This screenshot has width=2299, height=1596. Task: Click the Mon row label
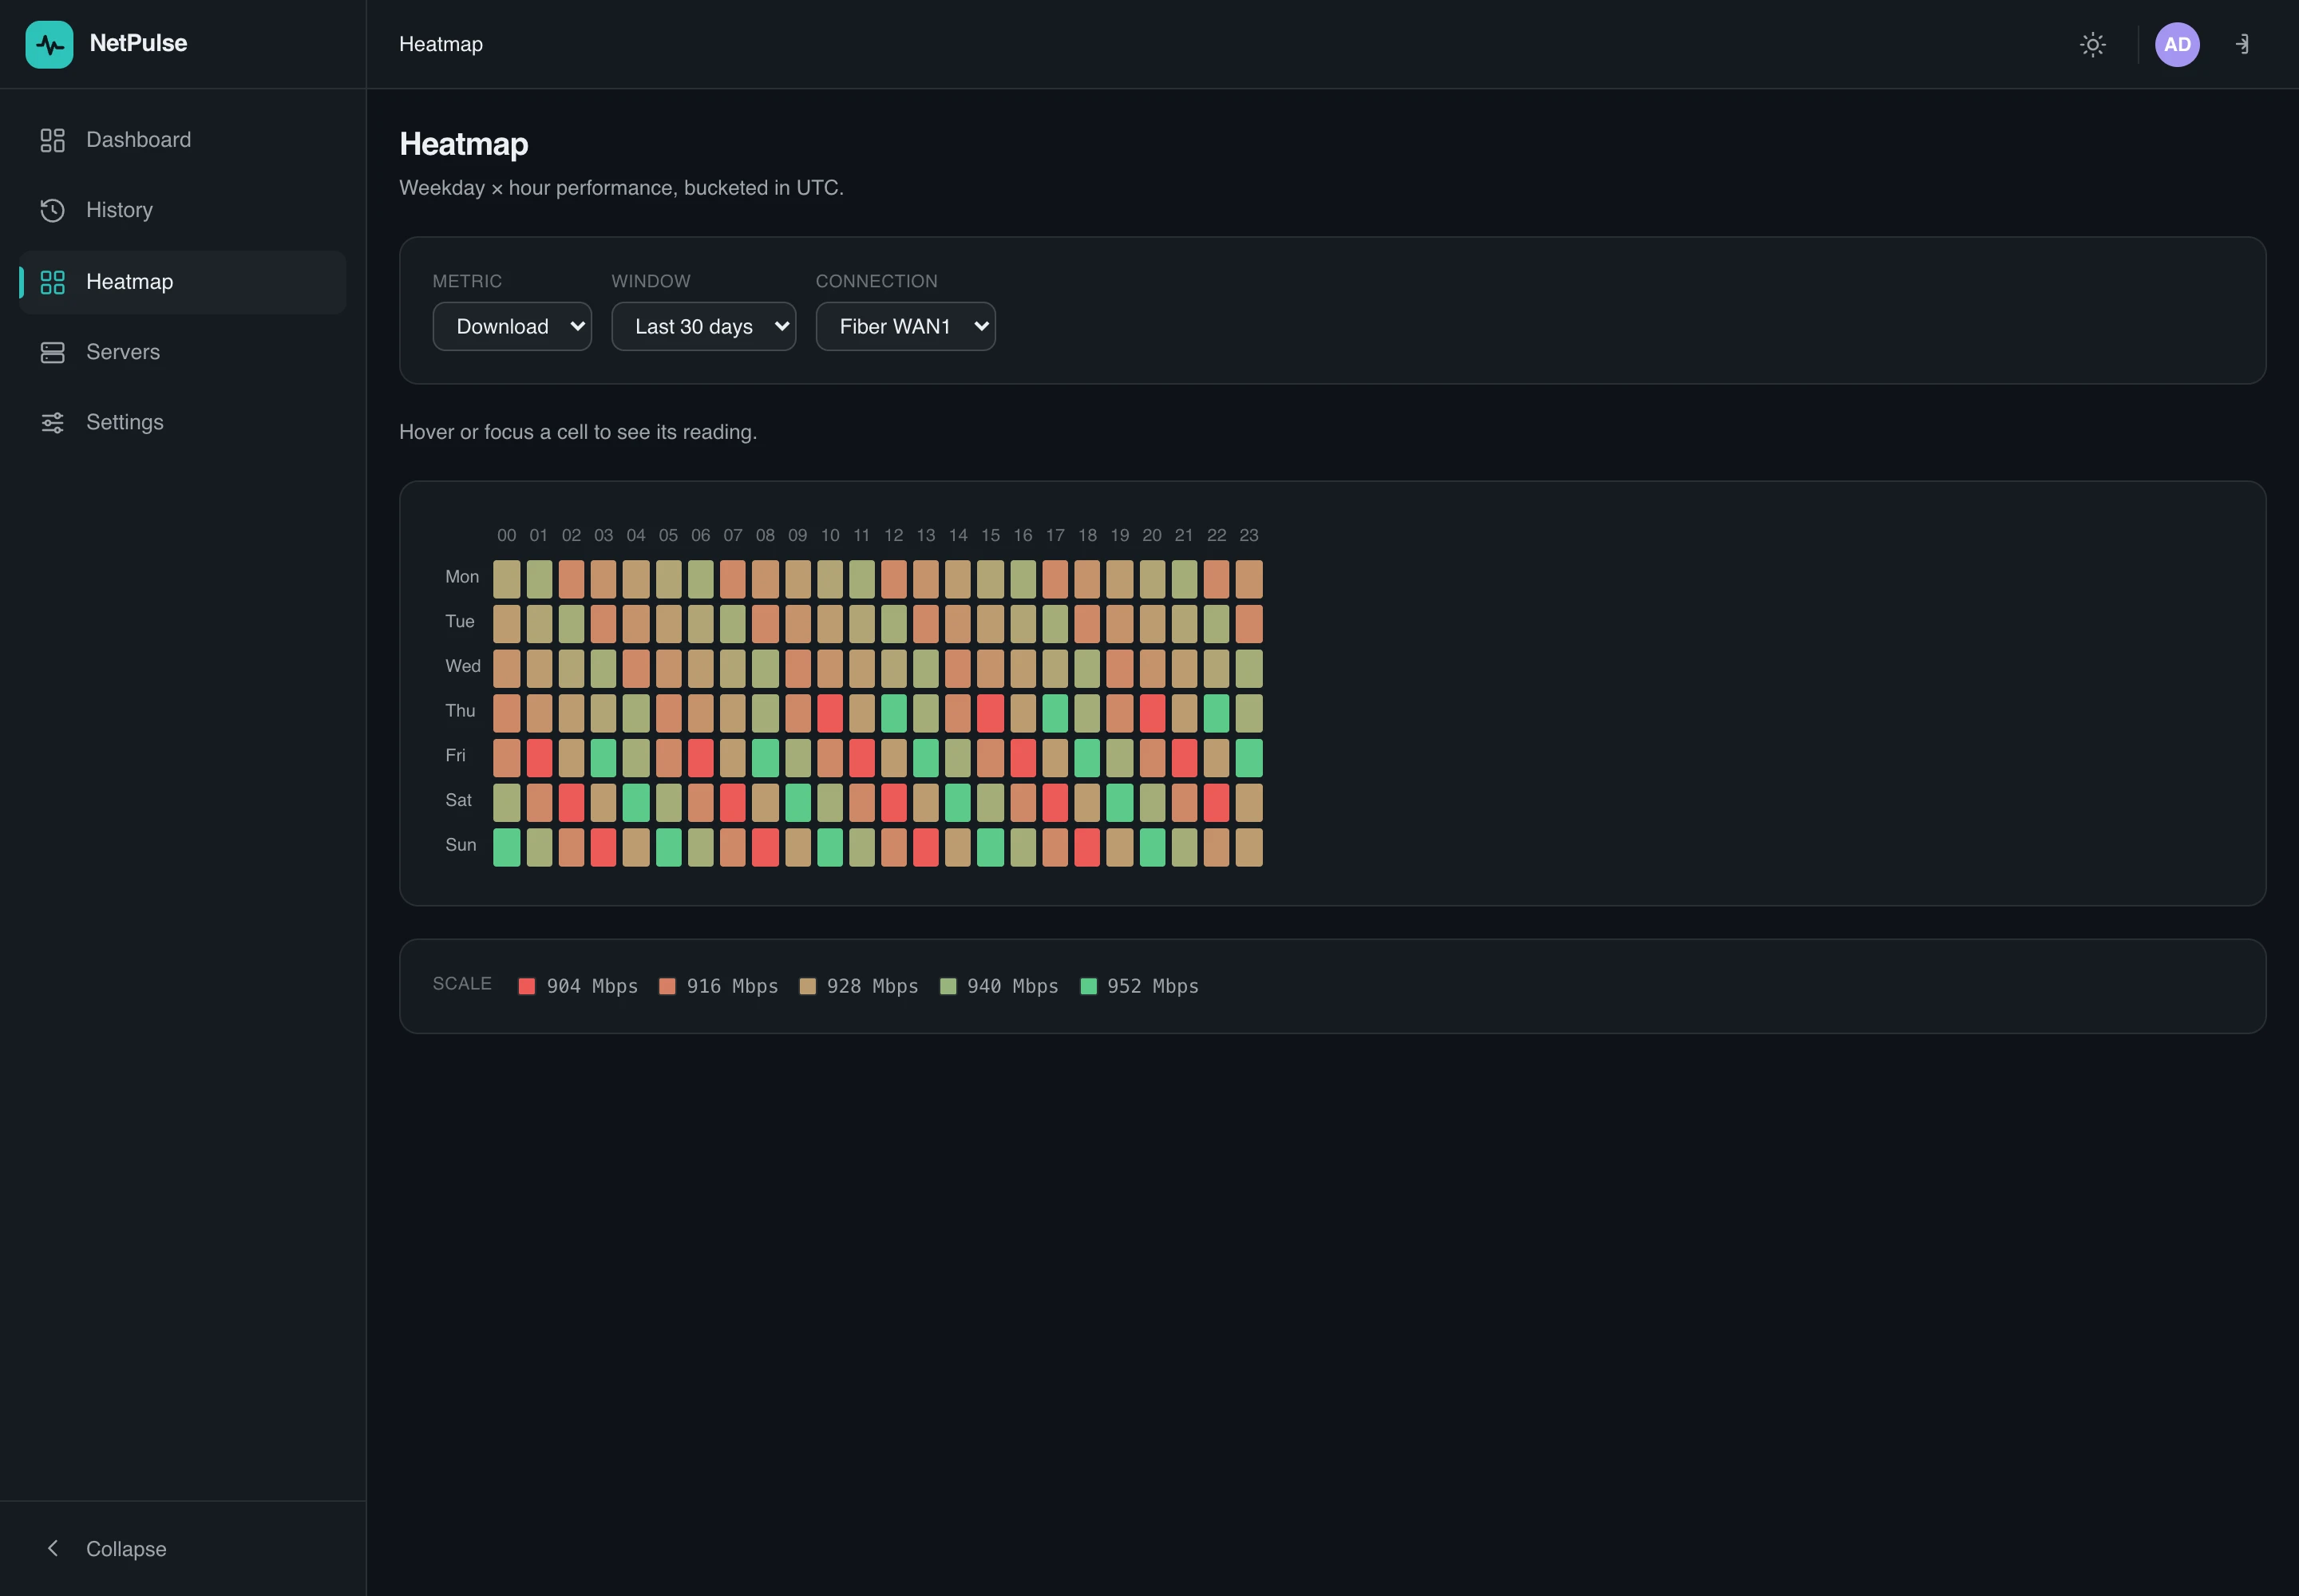(462, 577)
